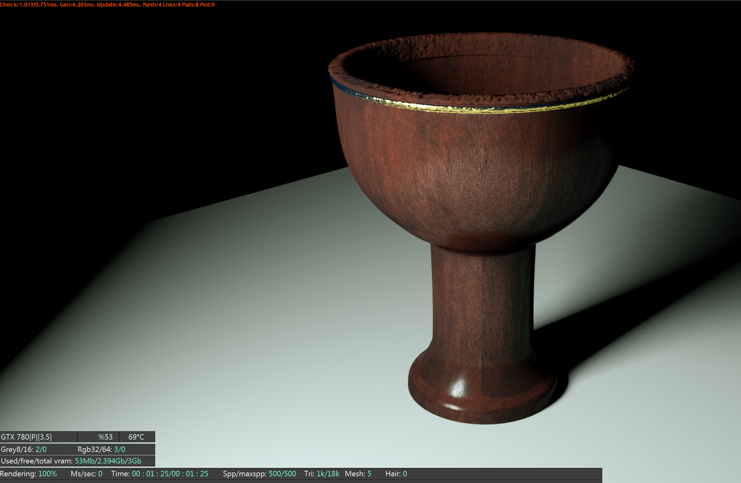This screenshot has width=741, height=483.
Task: Click the Ms/sec: 0 statistic
Action: 86,474
